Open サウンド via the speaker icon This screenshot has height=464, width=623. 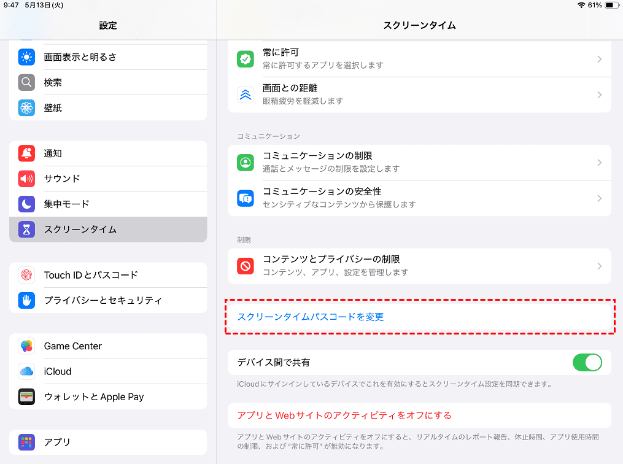tap(25, 179)
